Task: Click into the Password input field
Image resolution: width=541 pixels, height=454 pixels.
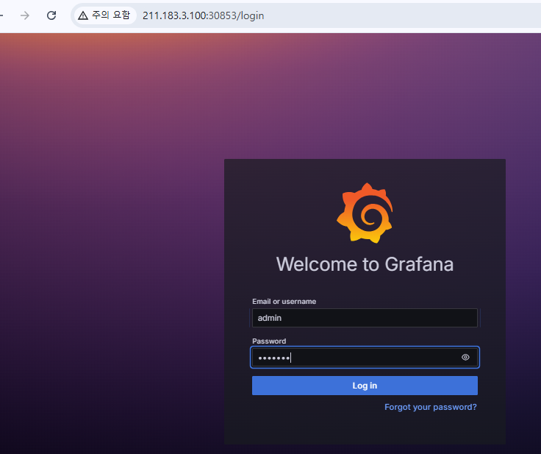Action: [x=365, y=358]
